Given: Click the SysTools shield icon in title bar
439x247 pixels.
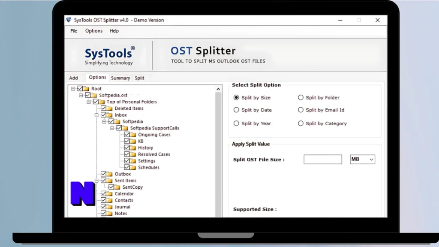Looking at the screenshot, I should 69,20.
